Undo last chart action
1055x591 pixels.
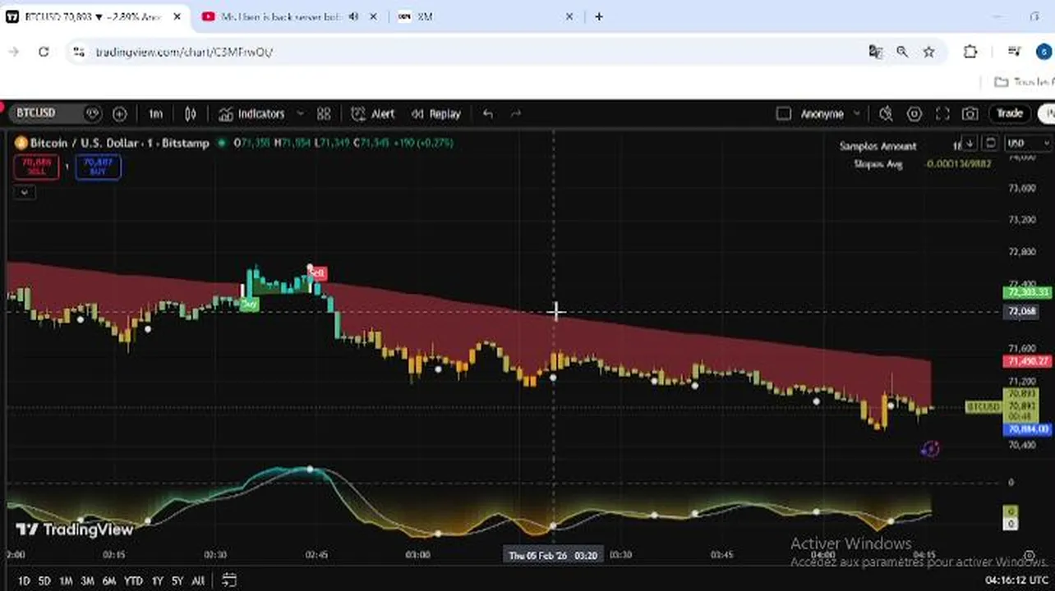pyautogui.click(x=488, y=113)
